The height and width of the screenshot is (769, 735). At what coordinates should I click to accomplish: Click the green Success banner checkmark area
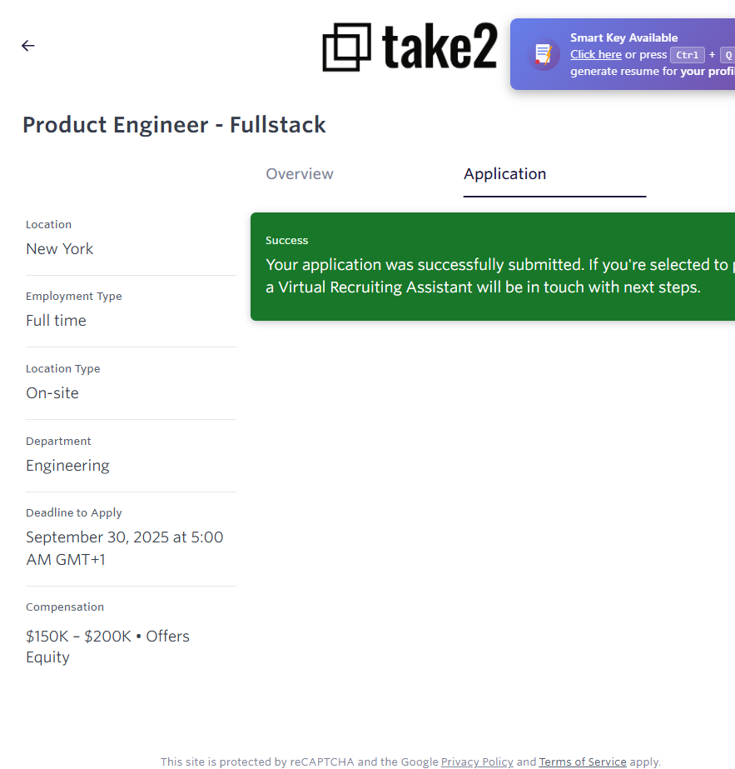[x=287, y=240]
